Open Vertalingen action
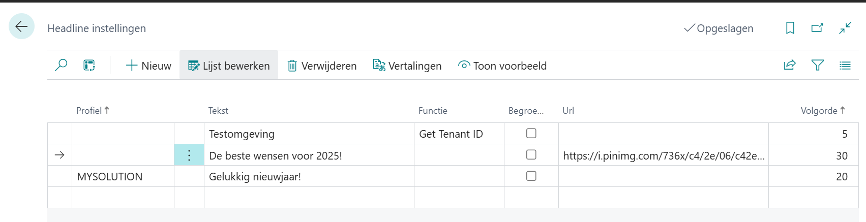The height and width of the screenshot is (222, 866). pos(407,66)
